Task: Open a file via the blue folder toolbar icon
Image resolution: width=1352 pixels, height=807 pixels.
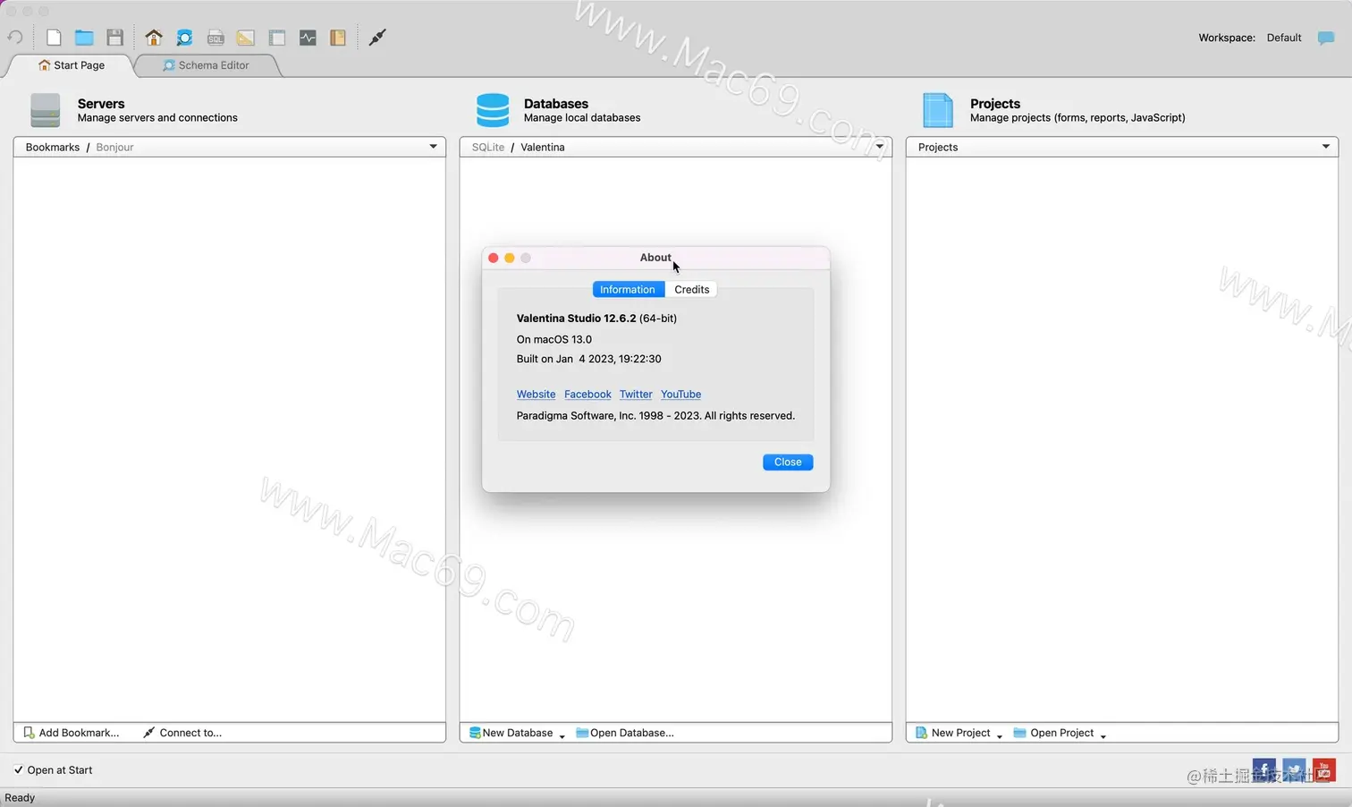Action: [84, 38]
